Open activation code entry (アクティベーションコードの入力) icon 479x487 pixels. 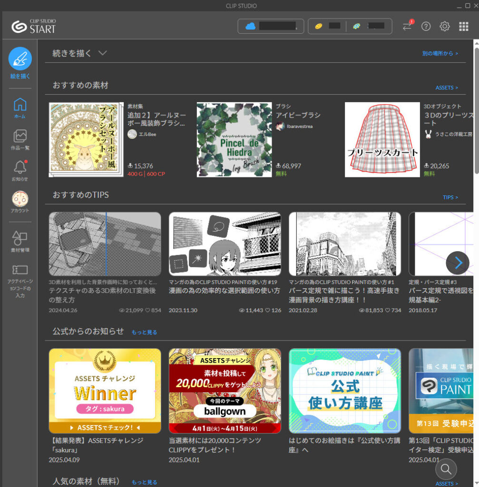point(20,270)
